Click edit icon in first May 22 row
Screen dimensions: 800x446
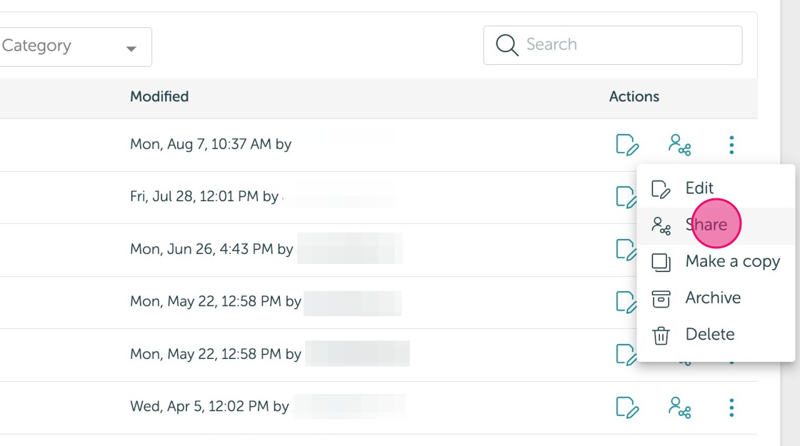pos(626,303)
